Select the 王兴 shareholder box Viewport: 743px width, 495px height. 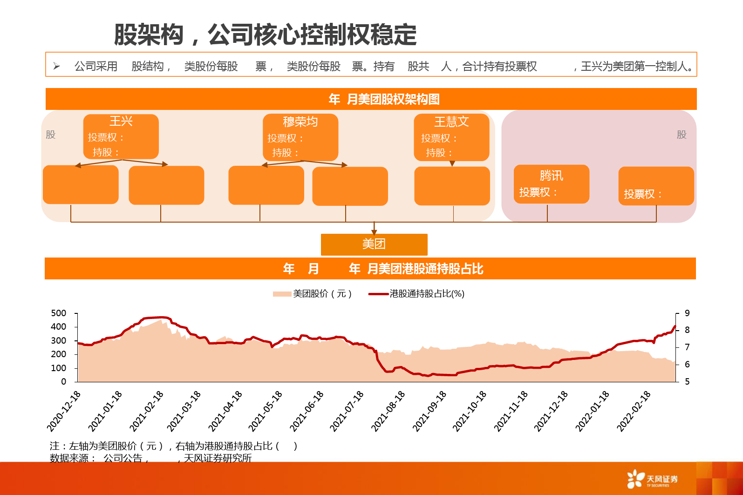click(121, 136)
